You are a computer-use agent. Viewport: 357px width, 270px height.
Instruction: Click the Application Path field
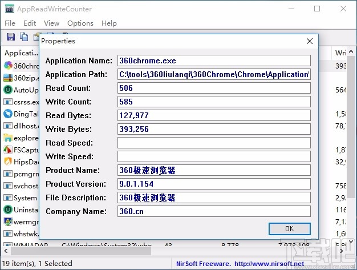(214, 74)
